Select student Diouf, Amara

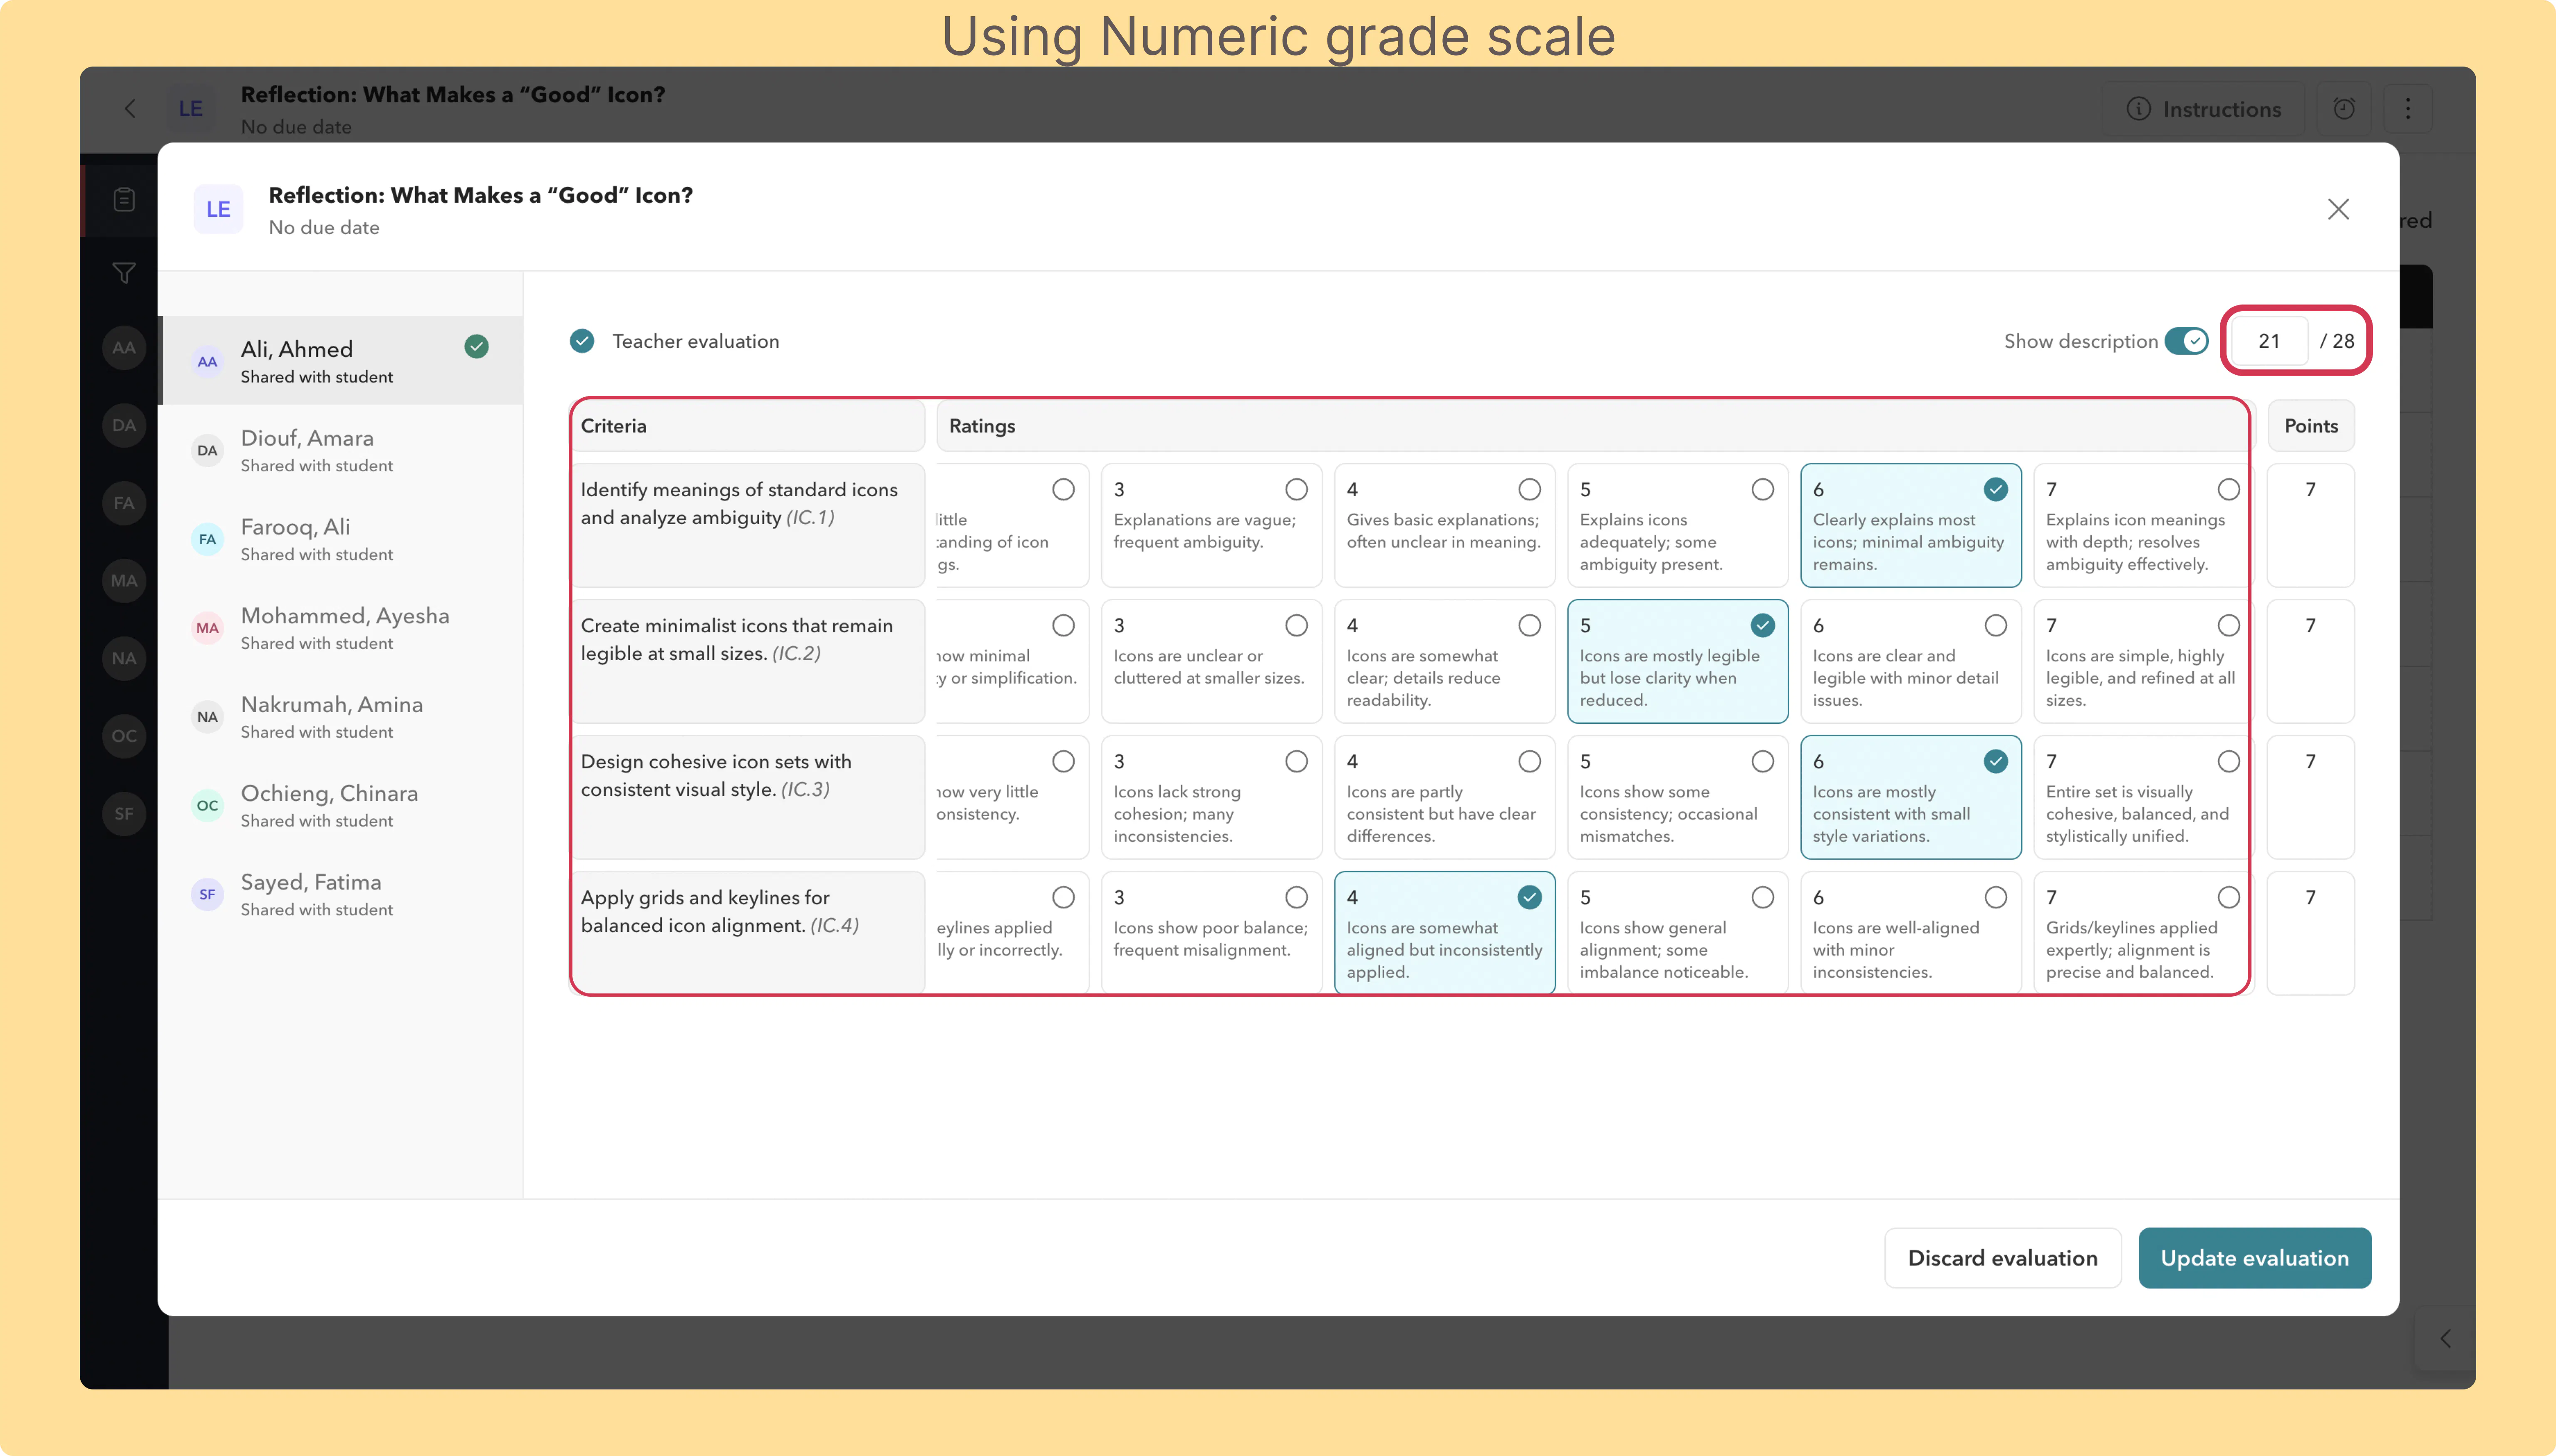(341, 450)
